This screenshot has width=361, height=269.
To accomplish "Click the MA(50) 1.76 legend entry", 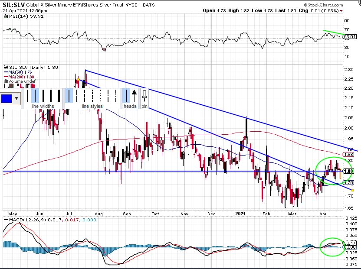I will [18, 72].
